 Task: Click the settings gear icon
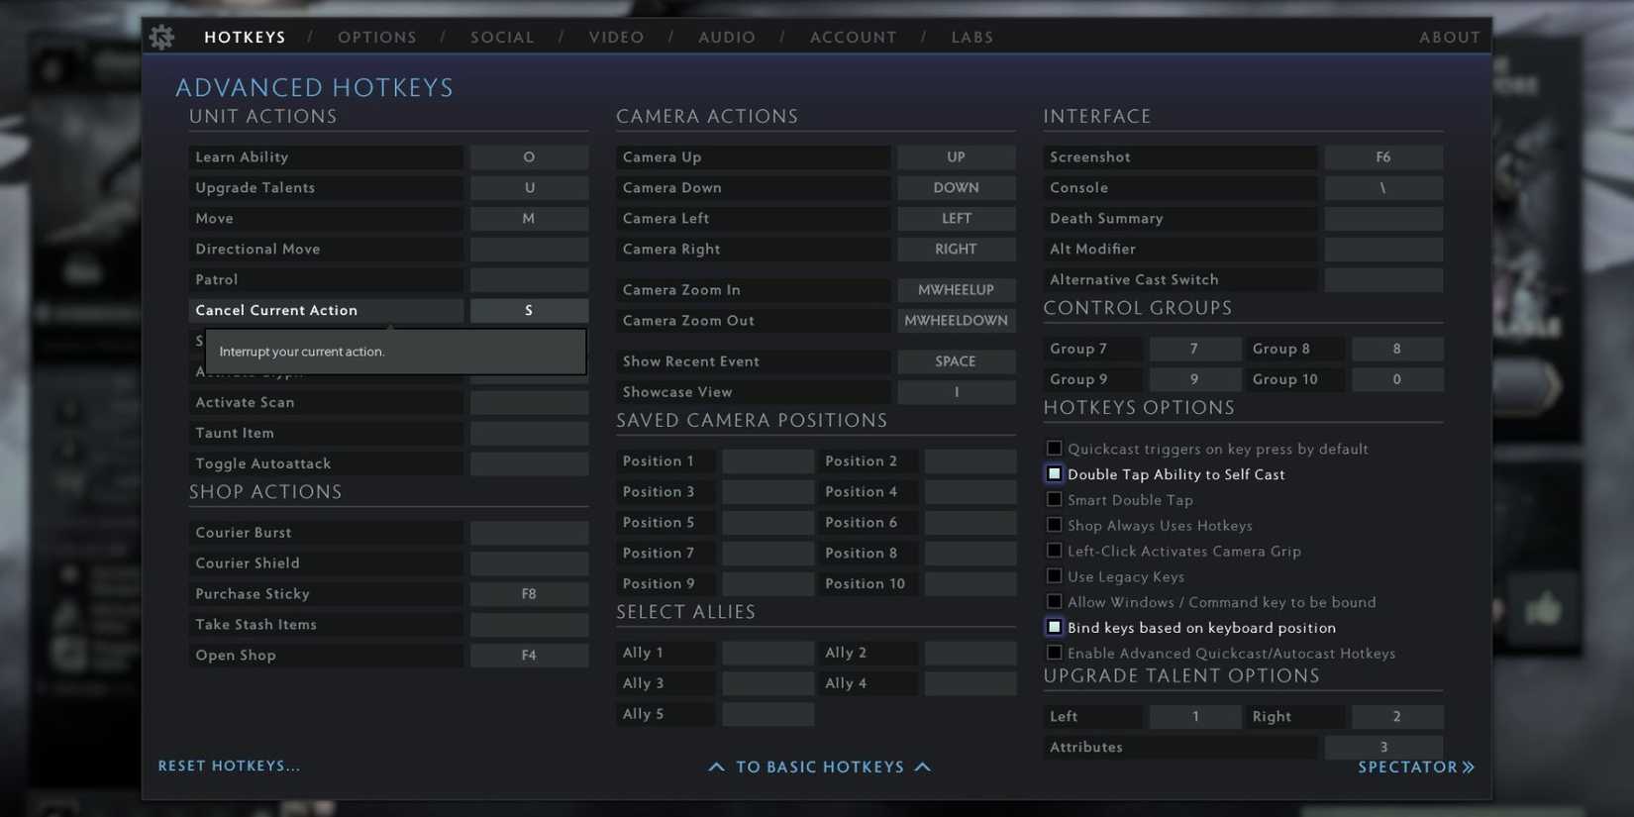click(x=161, y=37)
